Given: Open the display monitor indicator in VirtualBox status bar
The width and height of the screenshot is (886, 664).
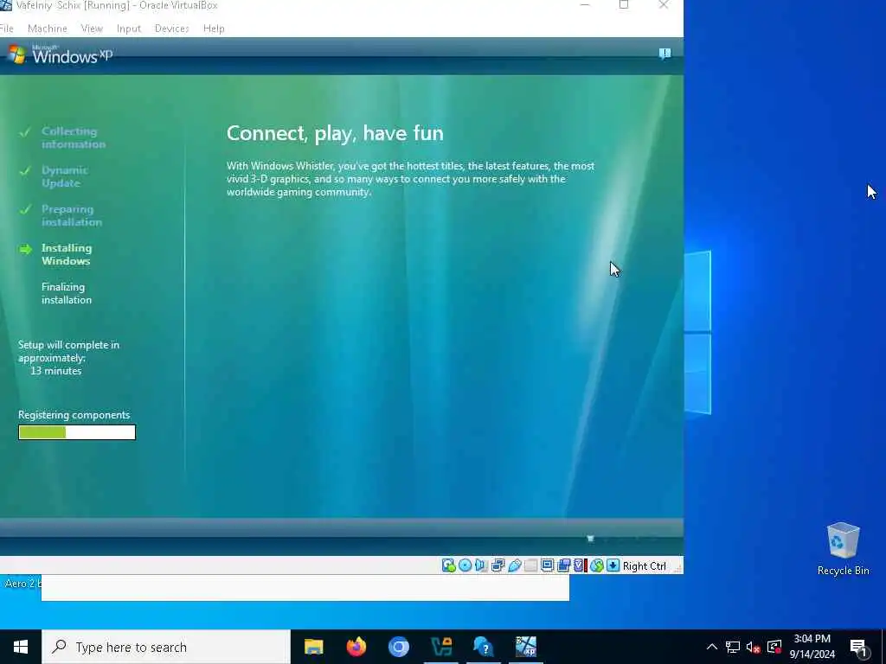Looking at the screenshot, I should 547,565.
